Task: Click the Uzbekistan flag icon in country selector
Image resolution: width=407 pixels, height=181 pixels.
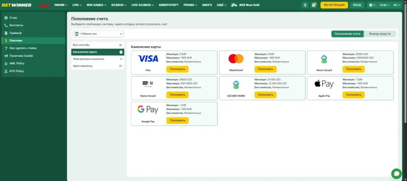Action: point(77,34)
